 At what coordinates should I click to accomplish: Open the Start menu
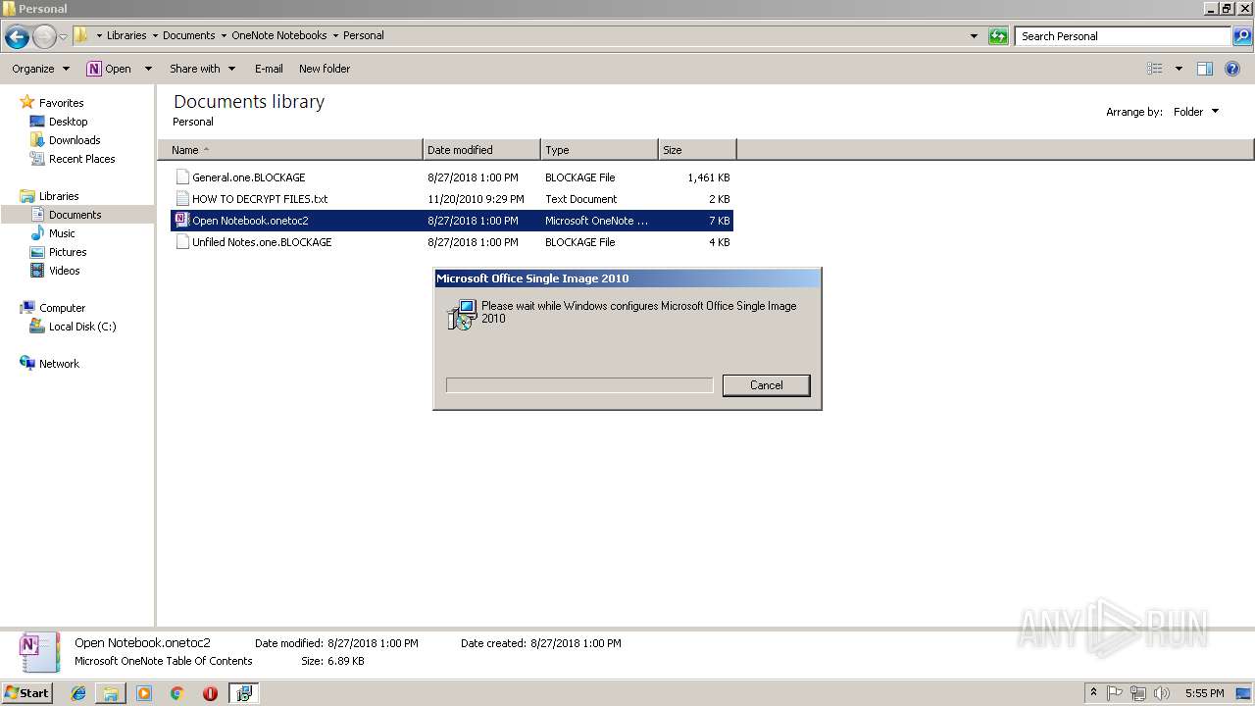(x=26, y=692)
